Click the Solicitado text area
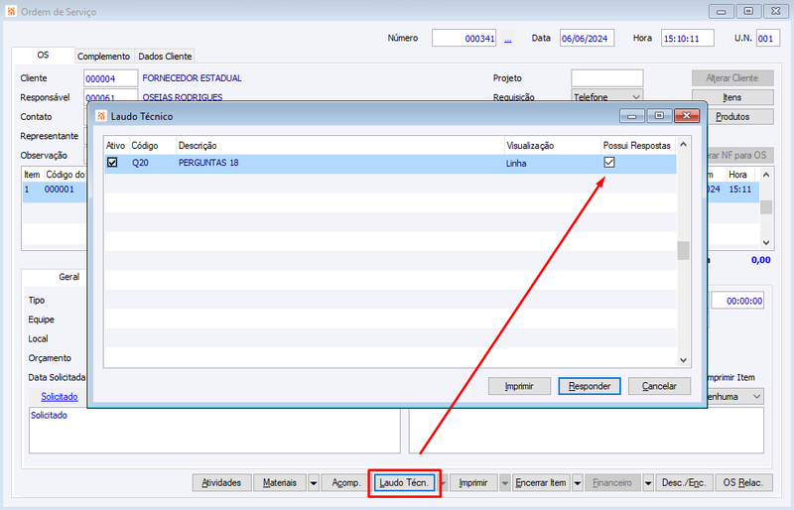This screenshot has width=794, height=510. pyautogui.click(x=214, y=431)
